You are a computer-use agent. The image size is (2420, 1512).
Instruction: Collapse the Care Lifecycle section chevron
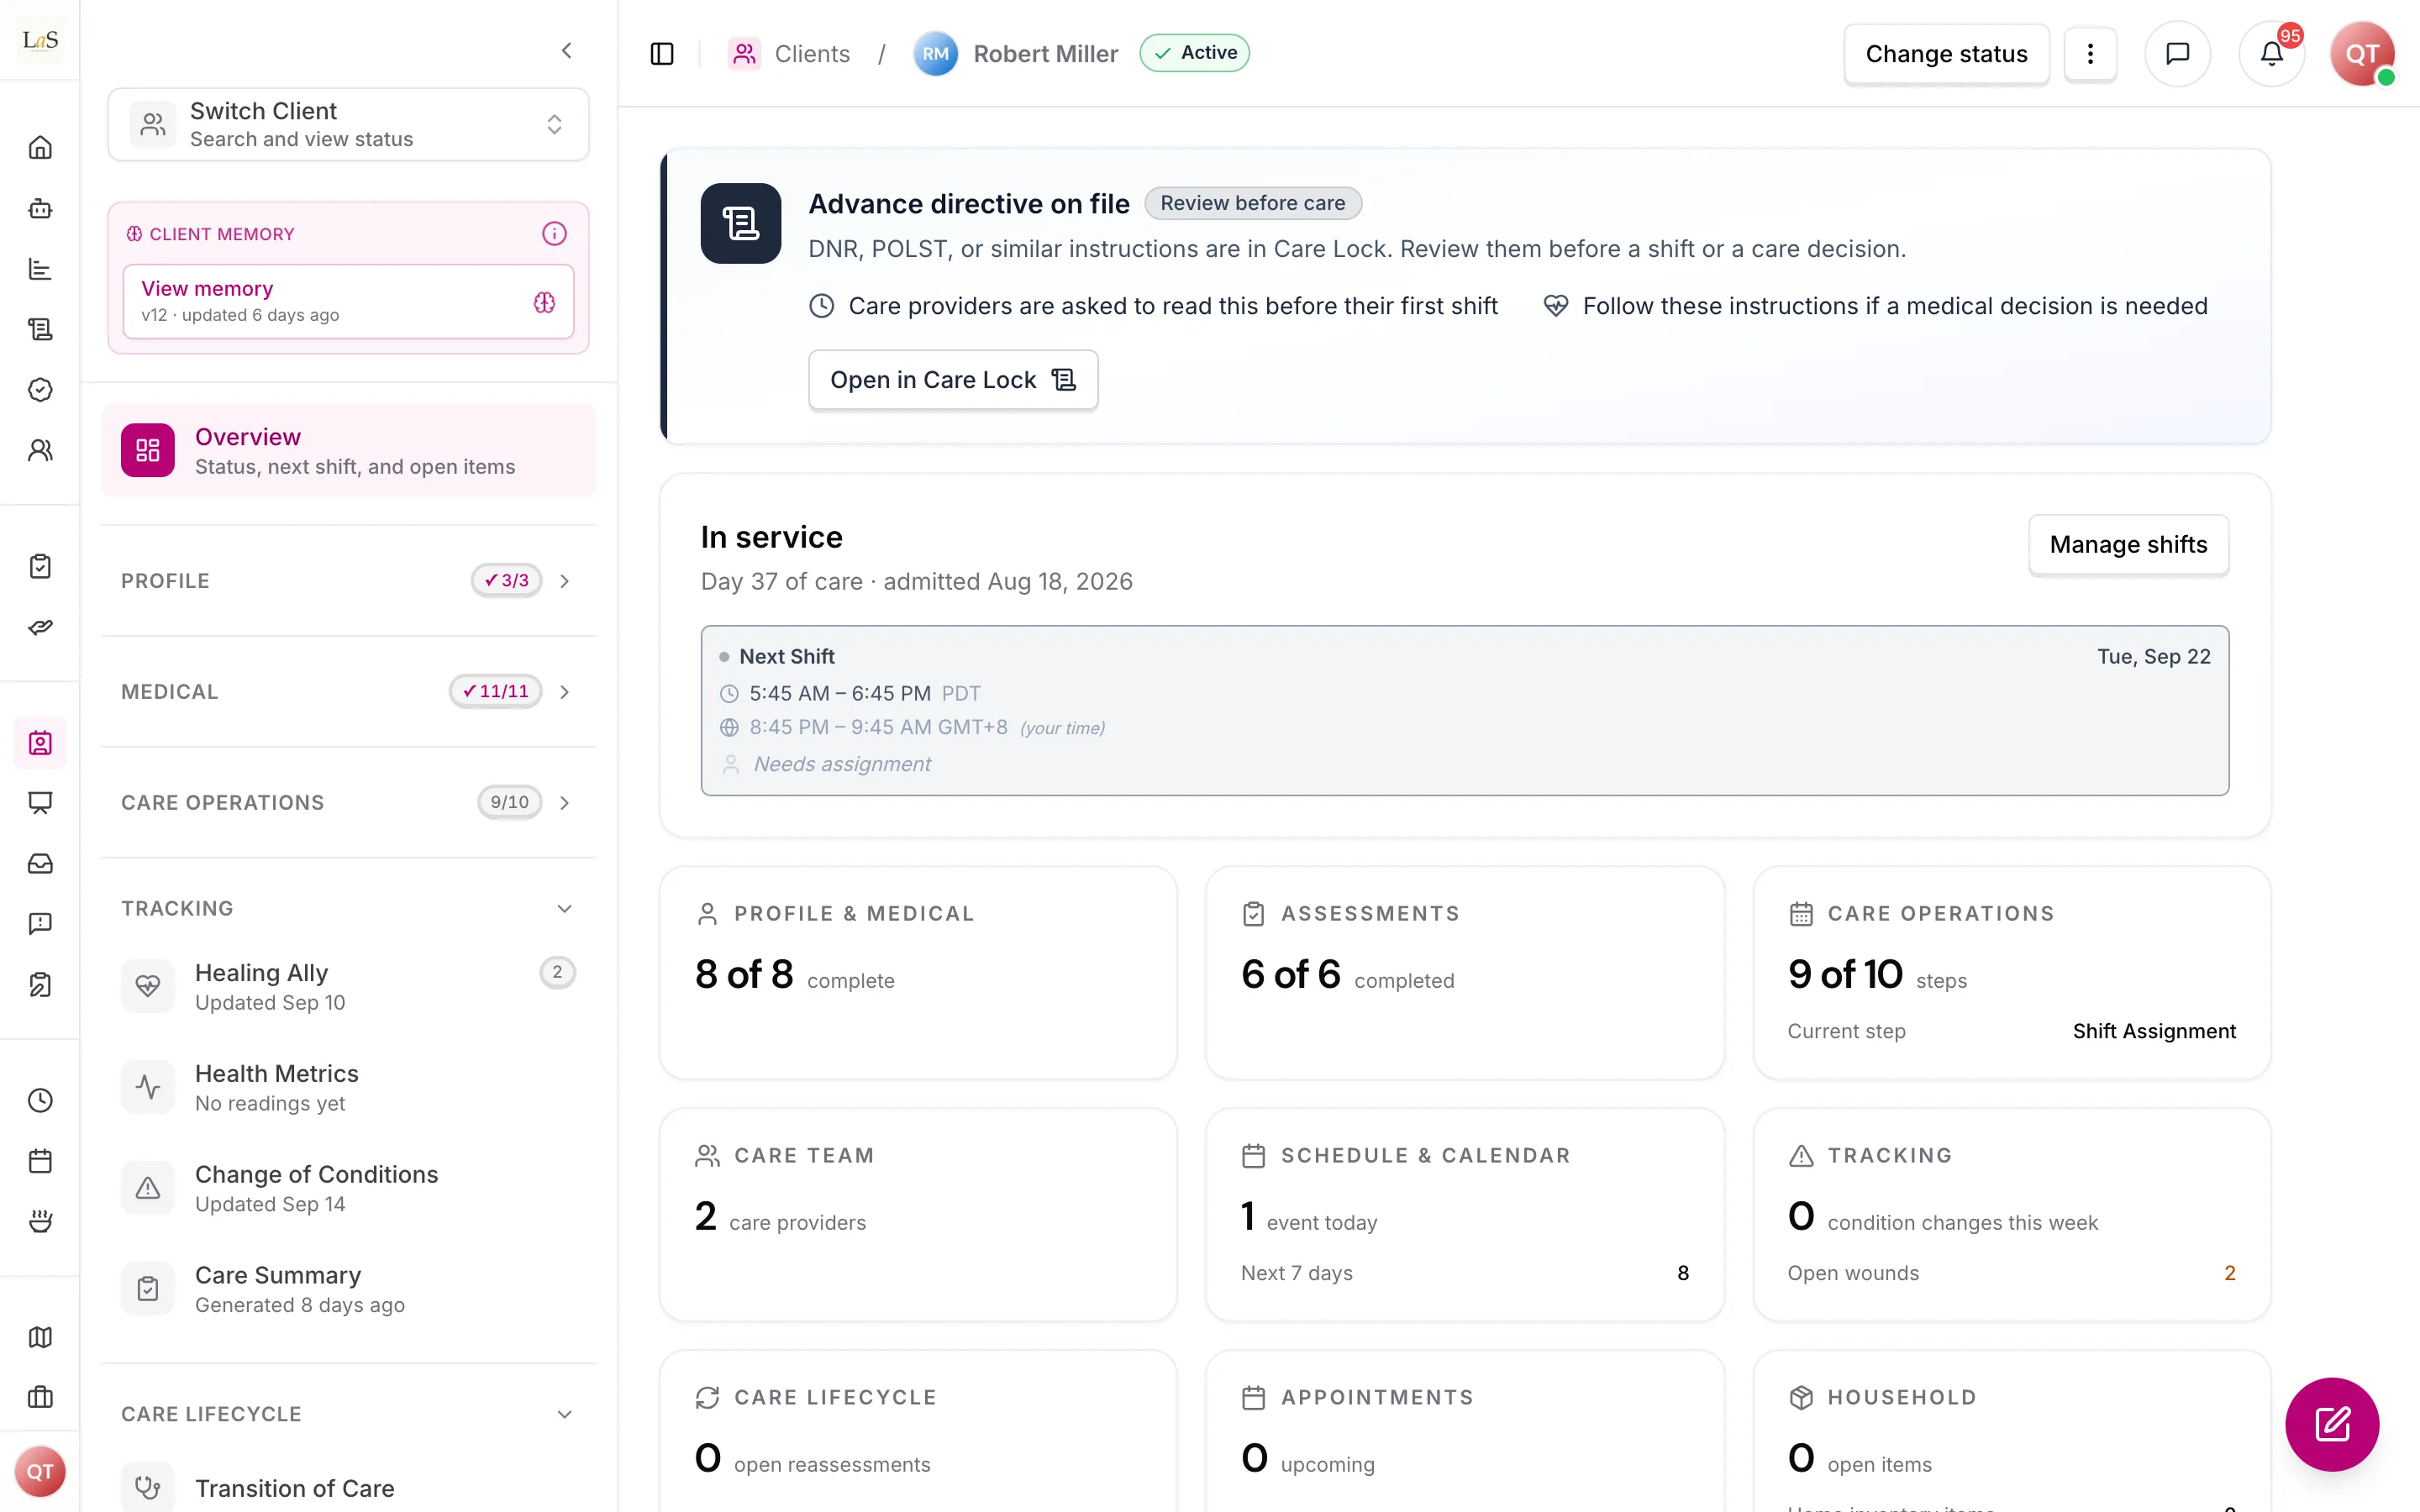click(x=565, y=1414)
